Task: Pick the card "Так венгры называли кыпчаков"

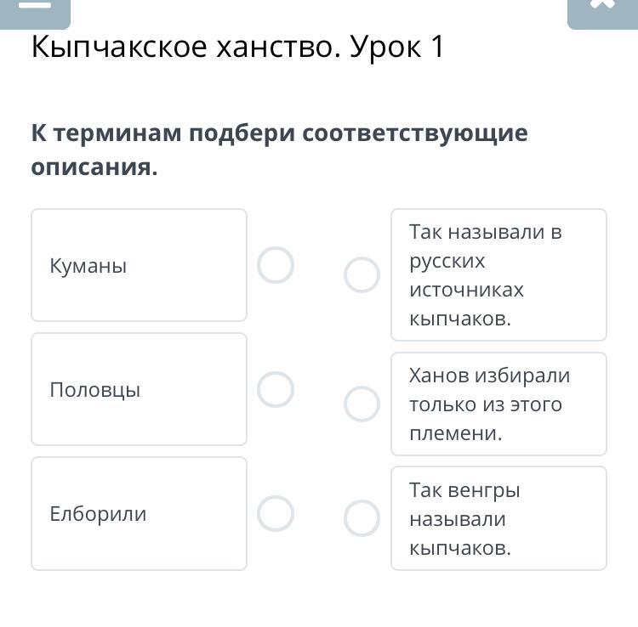Action: pyautogui.click(x=498, y=518)
